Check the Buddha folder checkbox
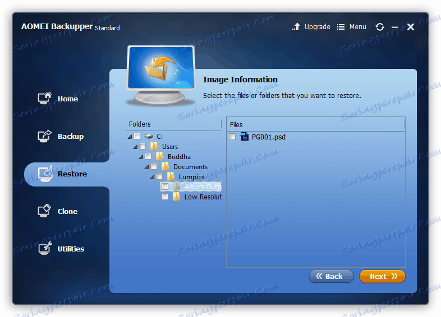441x317 pixels. [148, 156]
